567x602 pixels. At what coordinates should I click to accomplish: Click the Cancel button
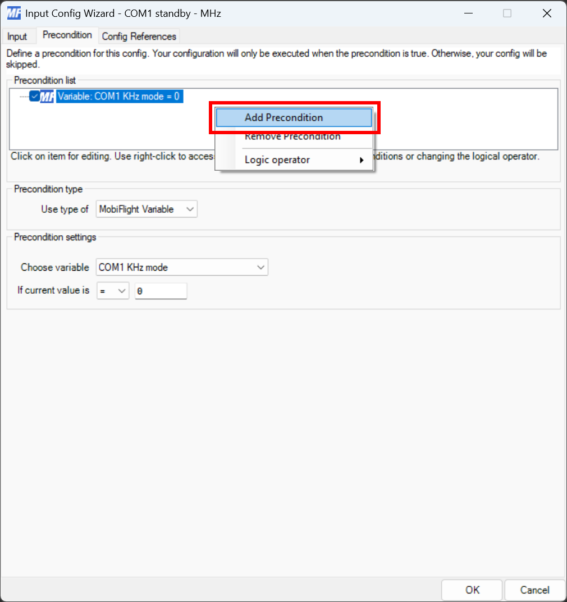[534, 590]
